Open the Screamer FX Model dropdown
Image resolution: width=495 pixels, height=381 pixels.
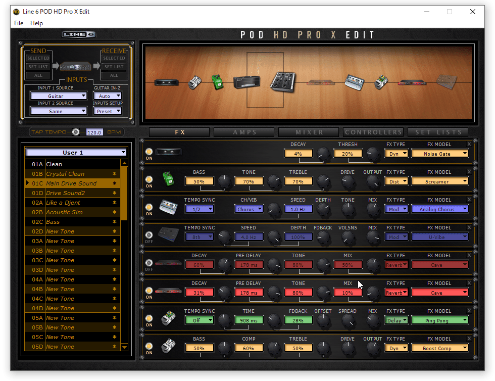click(x=440, y=181)
